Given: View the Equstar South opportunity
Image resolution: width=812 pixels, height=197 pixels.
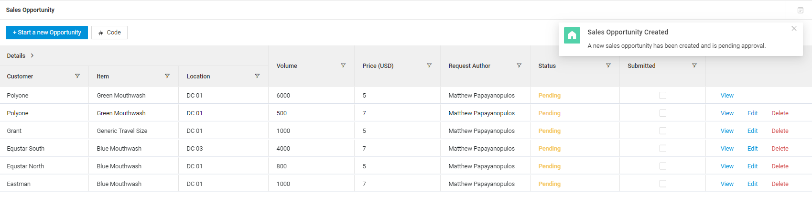Looking at the screenshot, I should point(727,149).
